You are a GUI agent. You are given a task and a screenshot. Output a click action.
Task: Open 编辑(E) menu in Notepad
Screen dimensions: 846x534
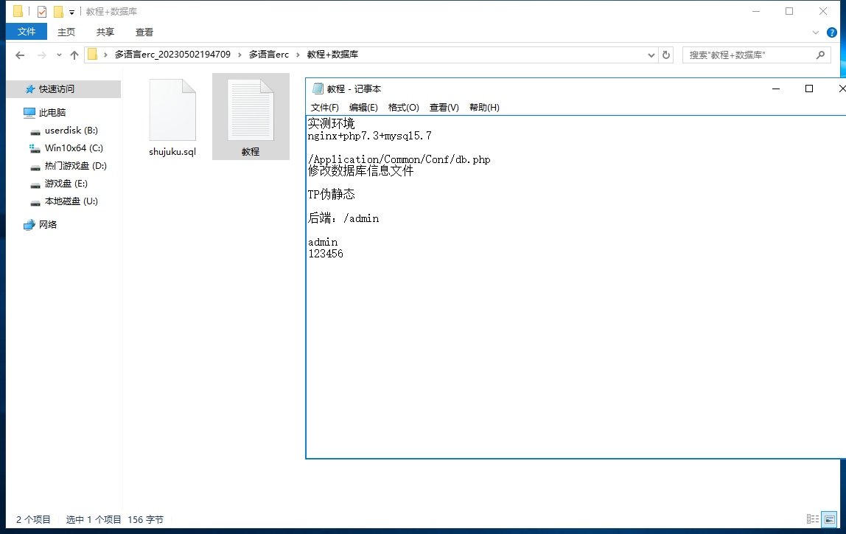[363, 108]
